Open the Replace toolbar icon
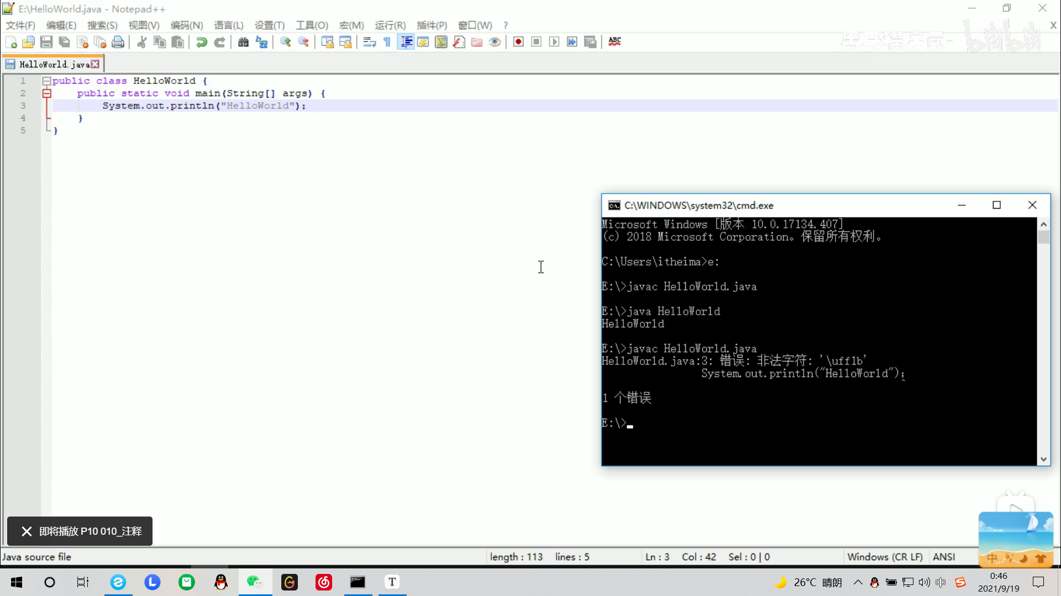 261,42
